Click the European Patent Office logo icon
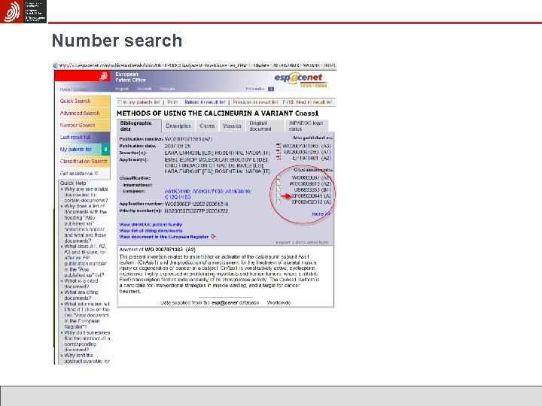This screenshot has height=406, width=542. click(x=103, y=77)
